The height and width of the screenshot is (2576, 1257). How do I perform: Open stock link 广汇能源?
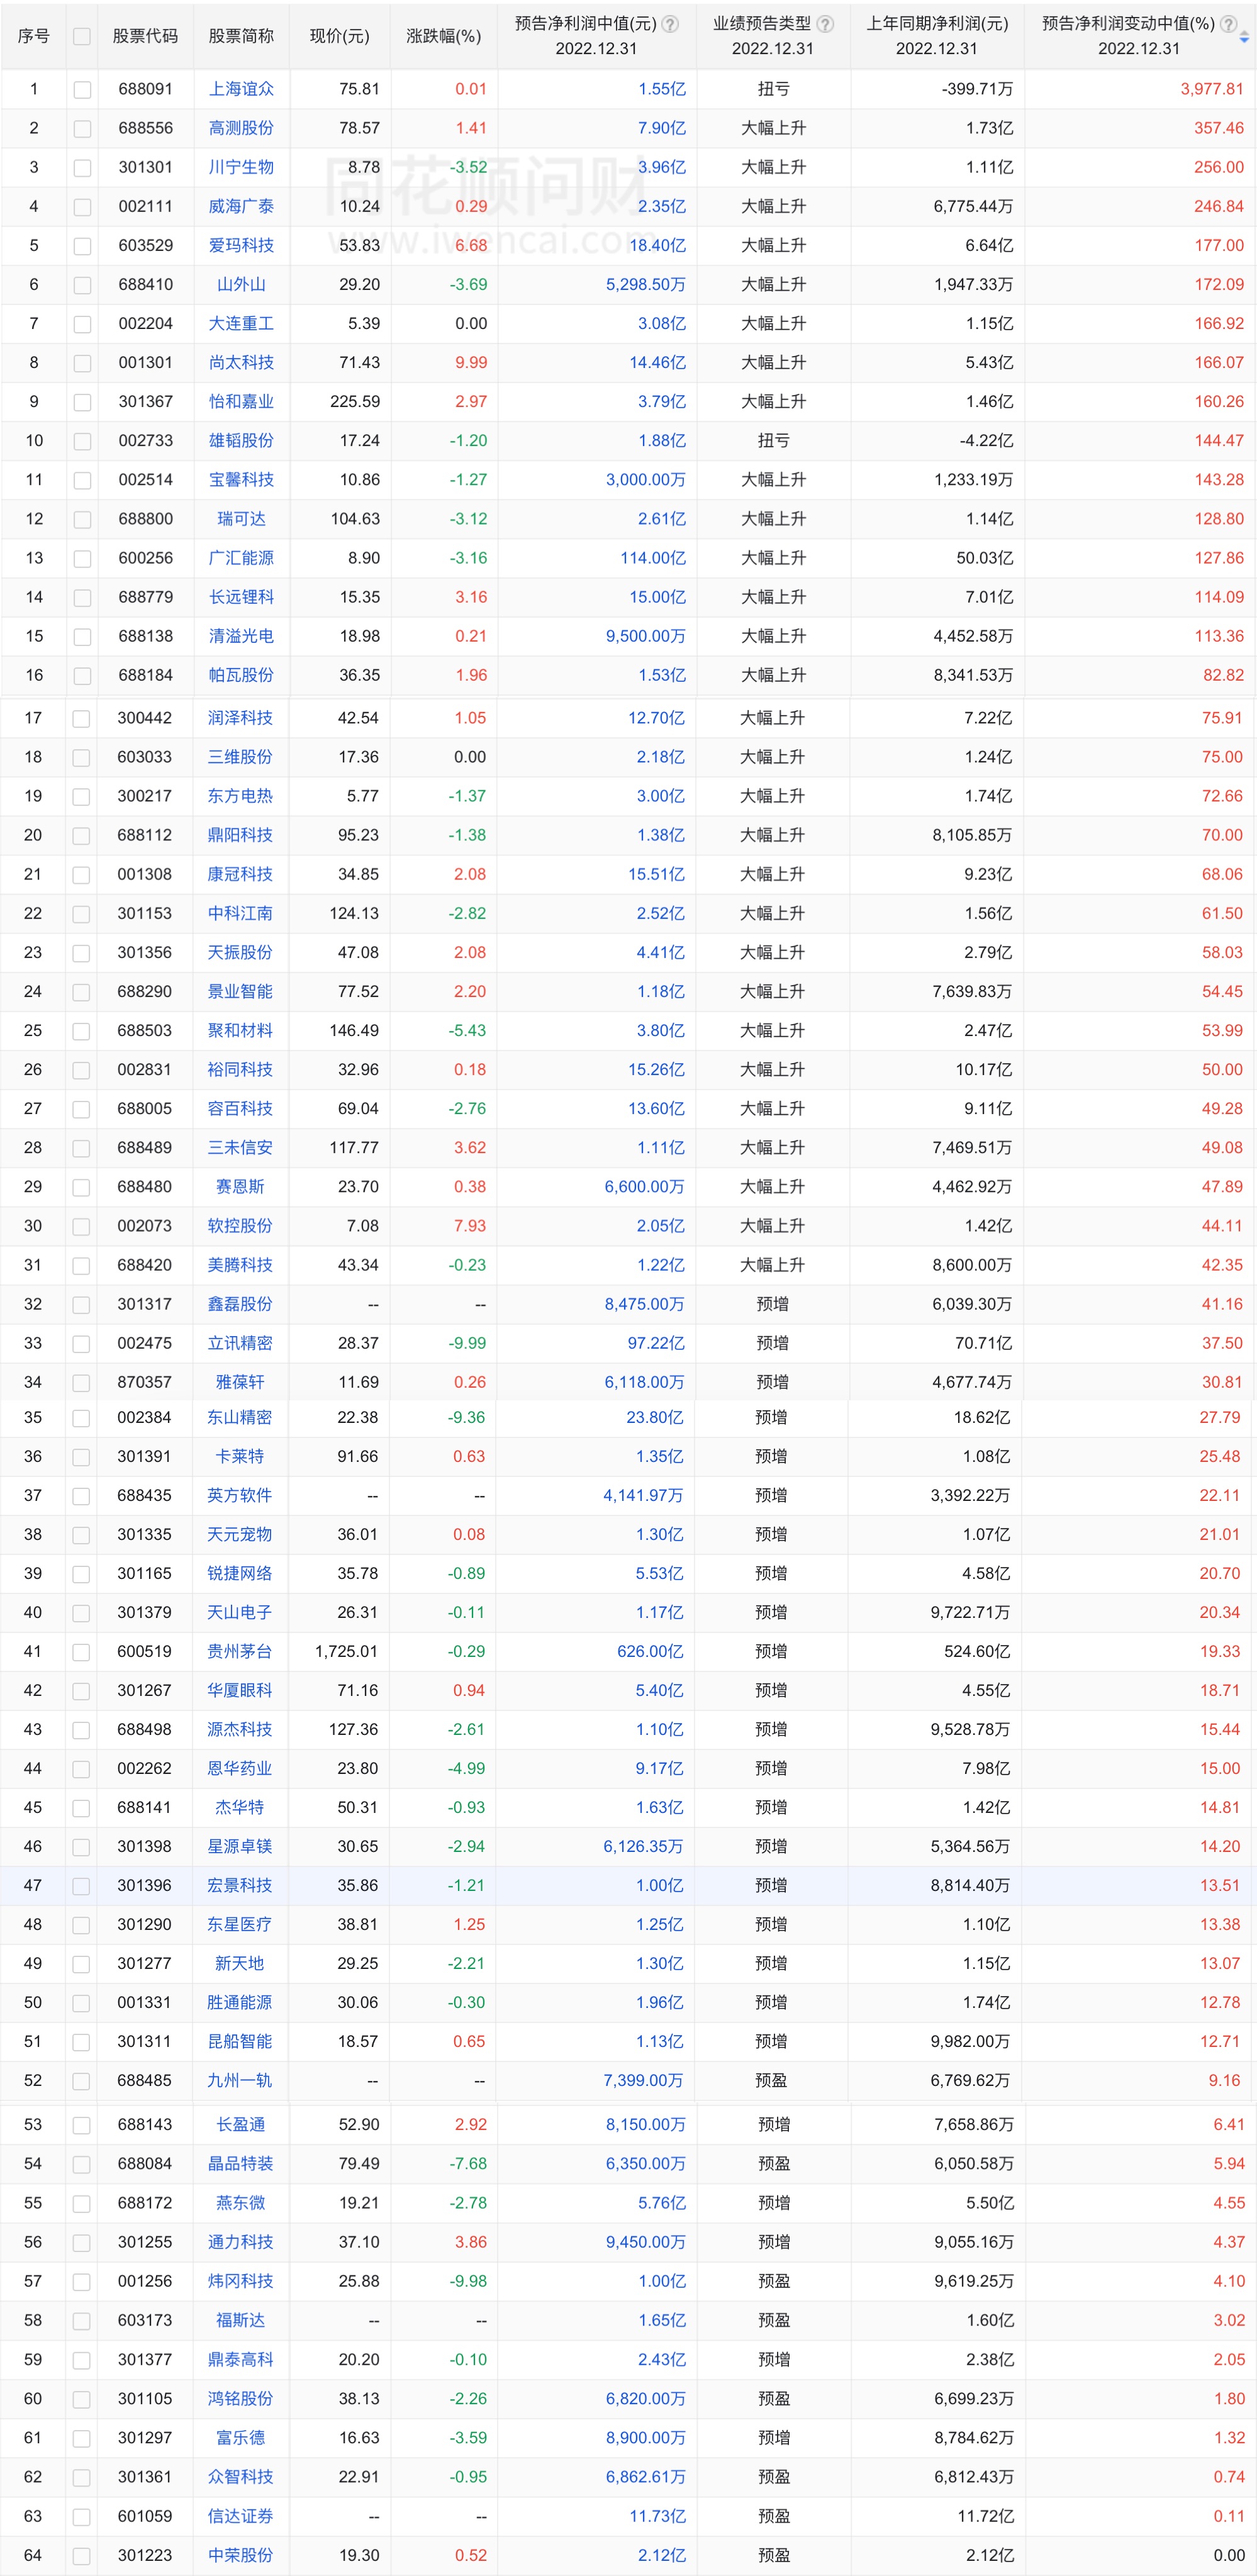[x=241, y=558]
